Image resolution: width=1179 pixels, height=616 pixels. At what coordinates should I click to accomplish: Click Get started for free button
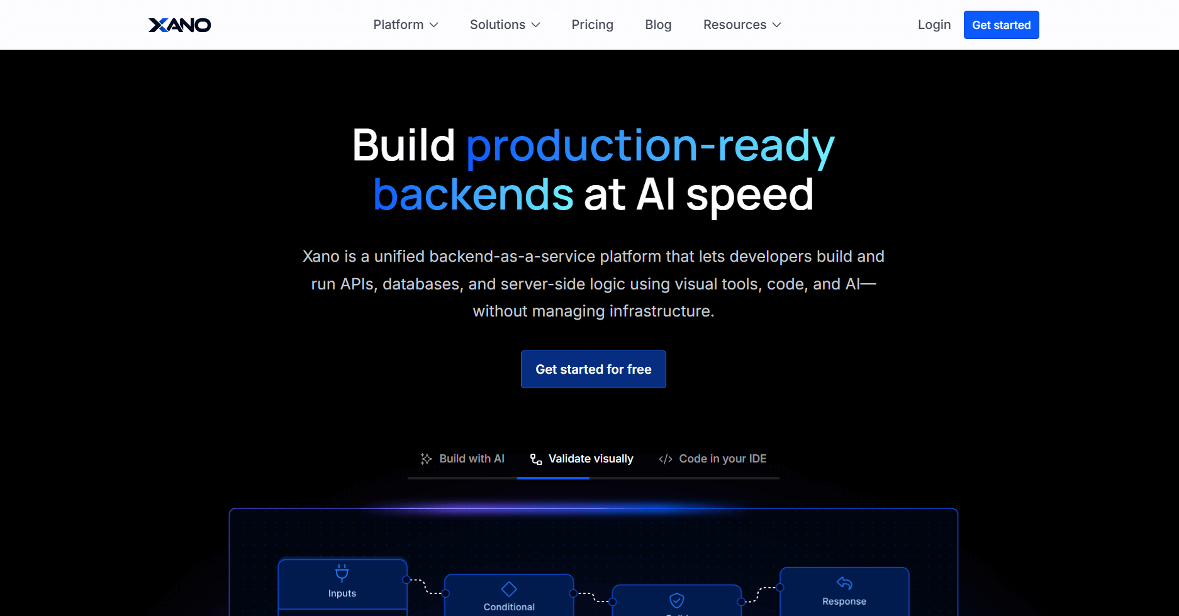coord(593,369)
